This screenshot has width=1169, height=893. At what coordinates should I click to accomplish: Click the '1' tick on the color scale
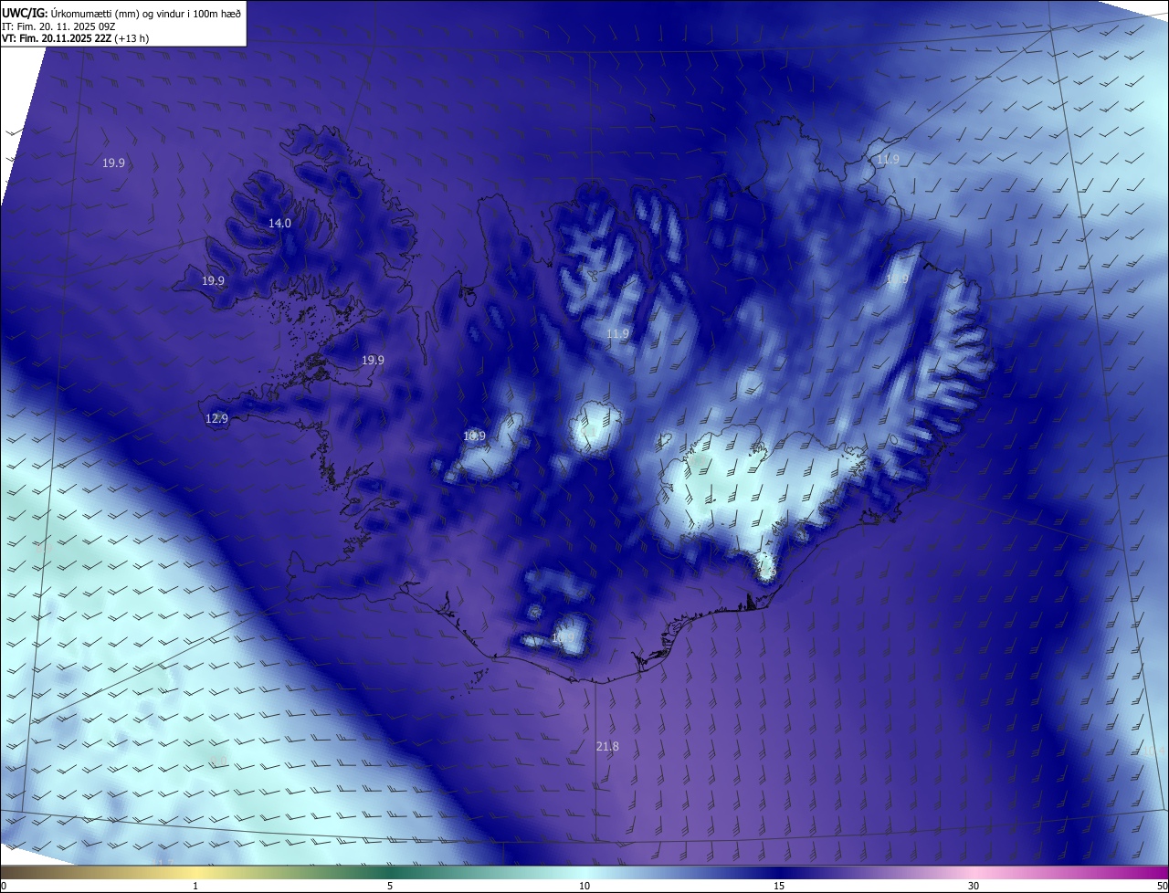pos(195,887)
